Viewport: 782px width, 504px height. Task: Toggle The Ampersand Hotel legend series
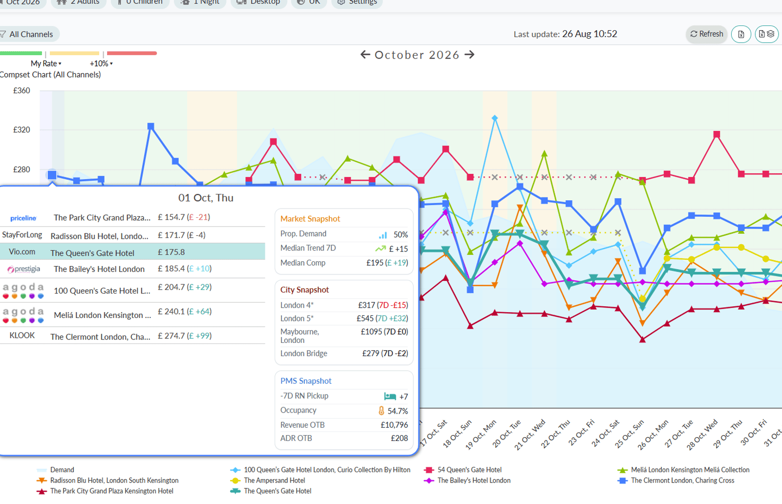(268, 481)
